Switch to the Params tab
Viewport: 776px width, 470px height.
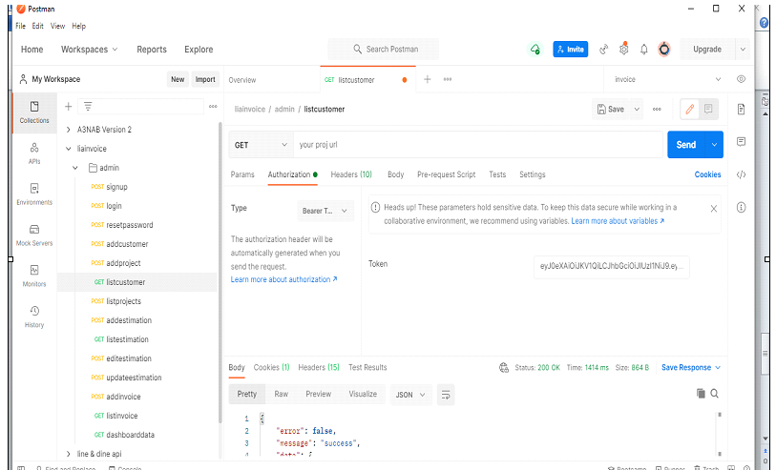point(242,174)
